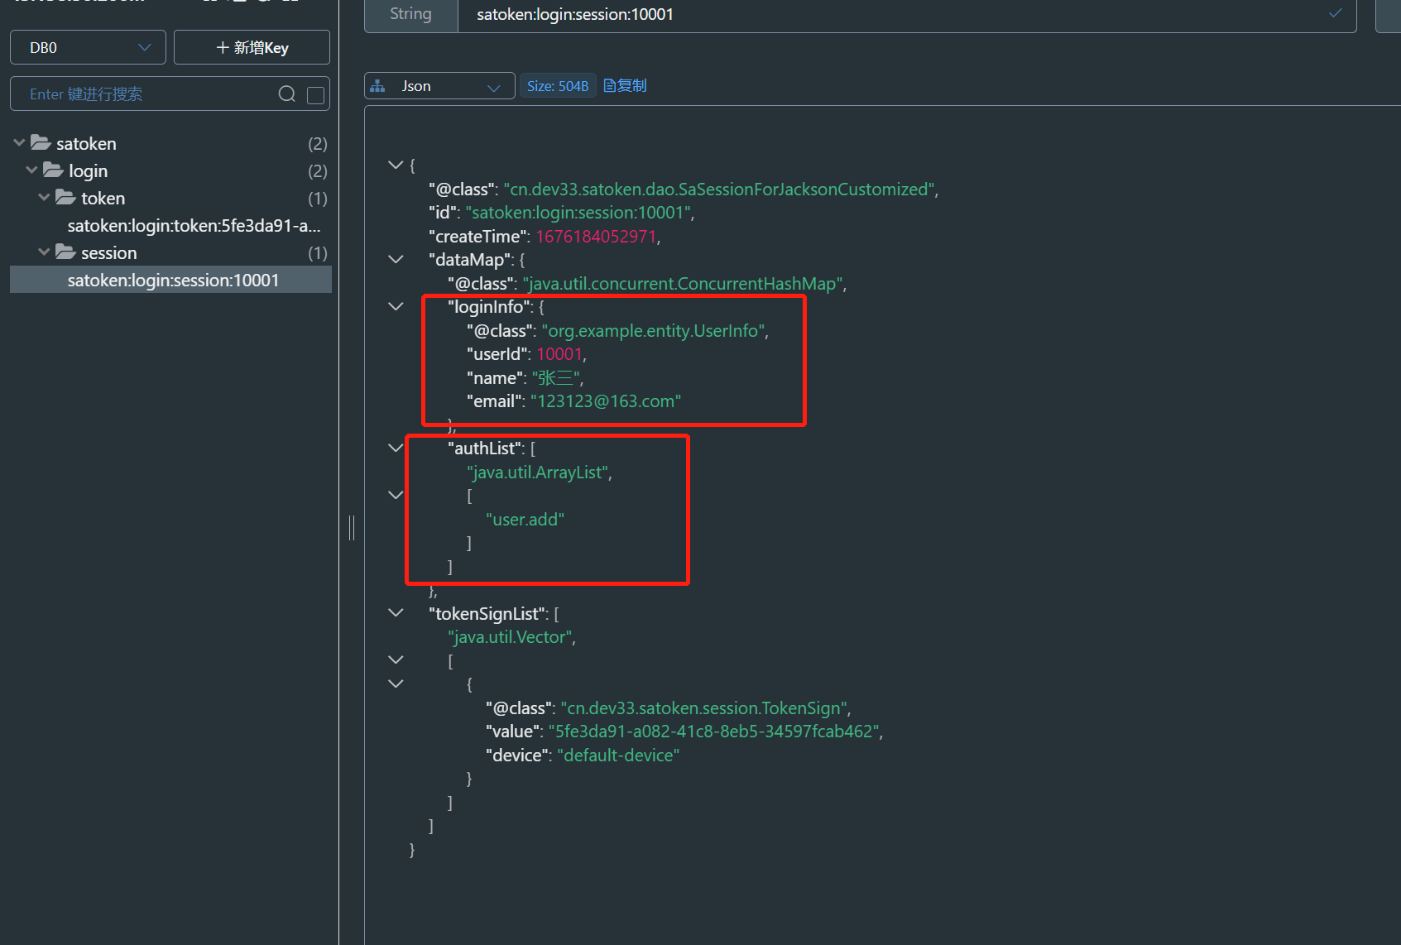Click the copy icon next to Size
This screenshot has width=1401, height=945.
[x=610, y=86]
